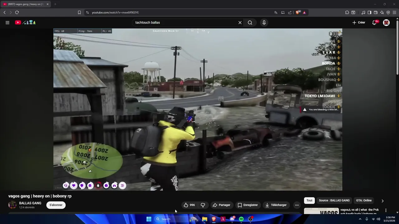Open the Brave Wallet icon
The height and width of the screenshot is (224, 399).
(376, 12)
